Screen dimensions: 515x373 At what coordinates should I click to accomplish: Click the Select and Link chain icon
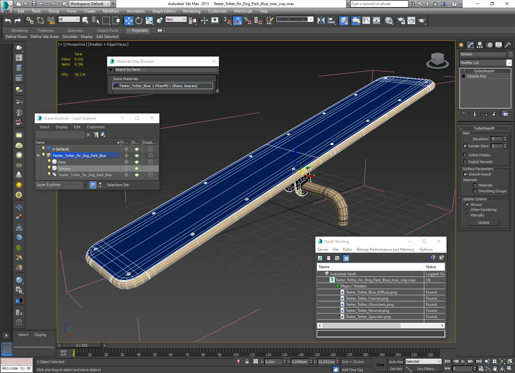pos(30,21)
